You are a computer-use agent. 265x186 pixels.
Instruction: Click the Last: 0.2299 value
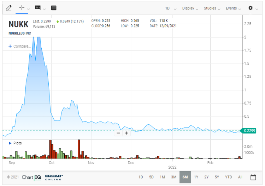(42, 21)
